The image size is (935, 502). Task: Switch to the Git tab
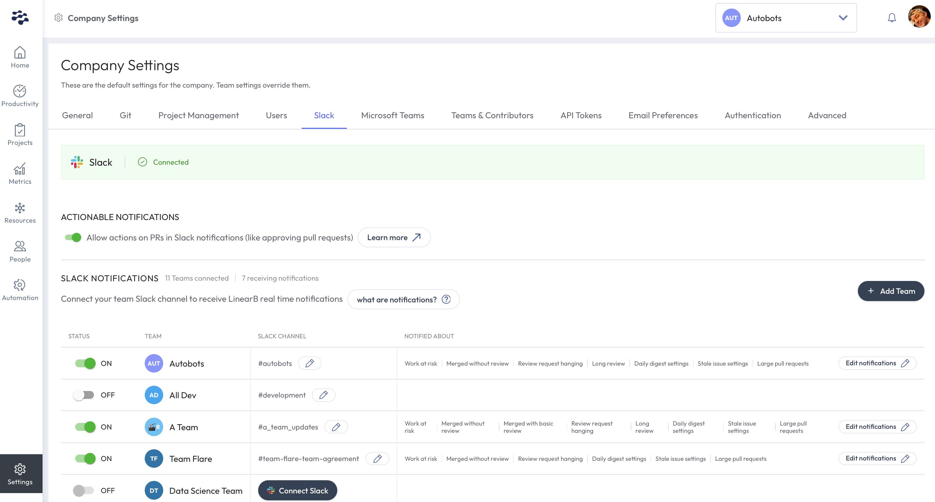point(125,115)
